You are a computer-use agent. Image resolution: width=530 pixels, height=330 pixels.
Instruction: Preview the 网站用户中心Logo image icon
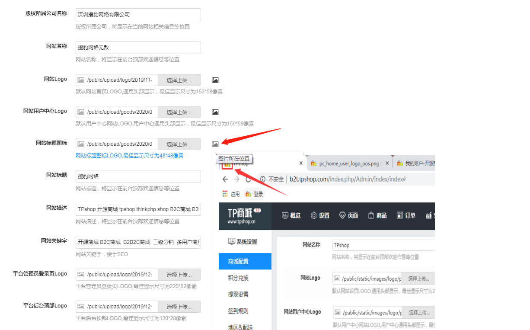(215, 112)
